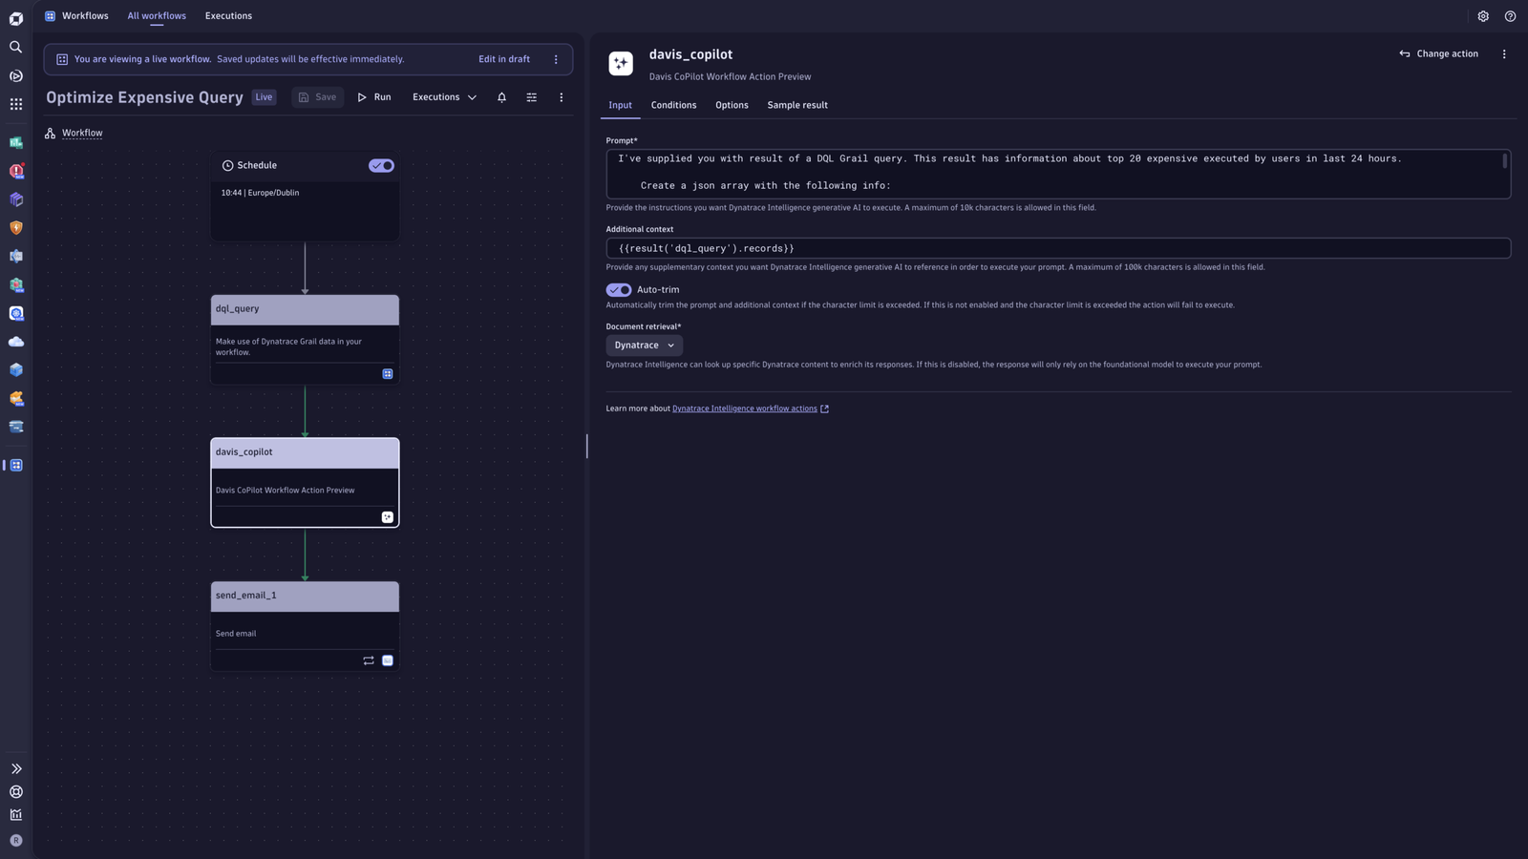Open the Dynatrace Intelligence play-bubble sidebar icon
This screenshot has height=859, width=1528.
coord(16,75)
